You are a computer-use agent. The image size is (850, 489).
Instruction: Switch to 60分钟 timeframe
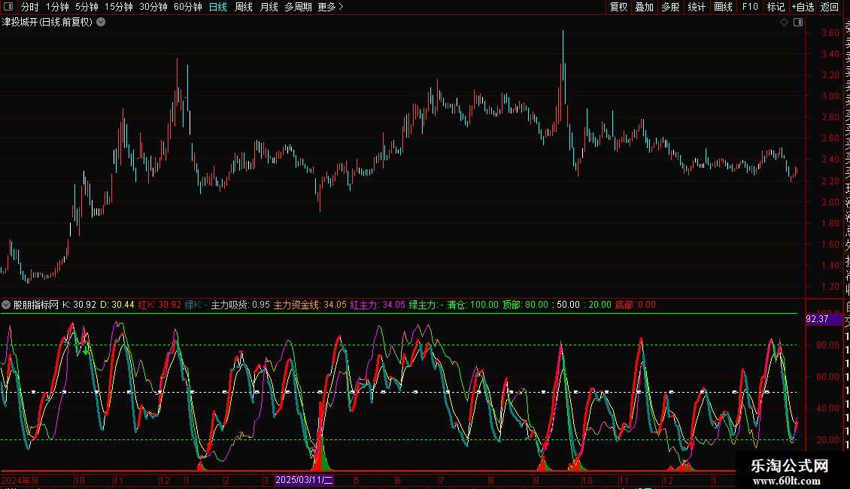(188, 7)
